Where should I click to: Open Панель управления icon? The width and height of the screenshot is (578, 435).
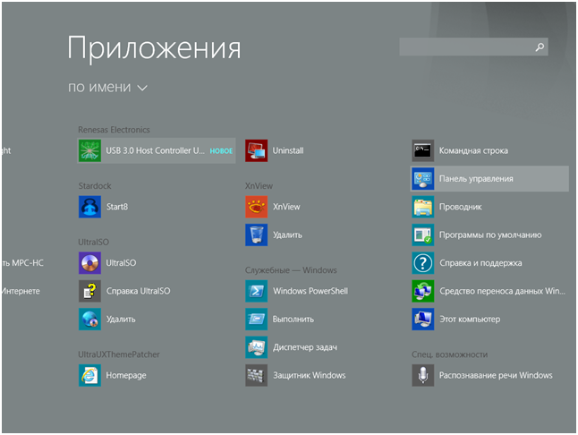click(423, 179)
